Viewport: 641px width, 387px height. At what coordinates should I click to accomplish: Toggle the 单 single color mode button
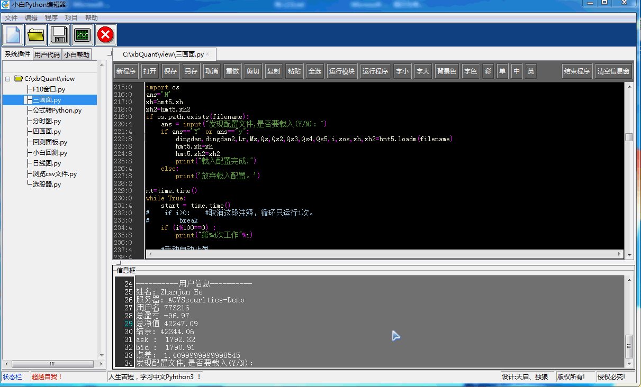(502, 71)
